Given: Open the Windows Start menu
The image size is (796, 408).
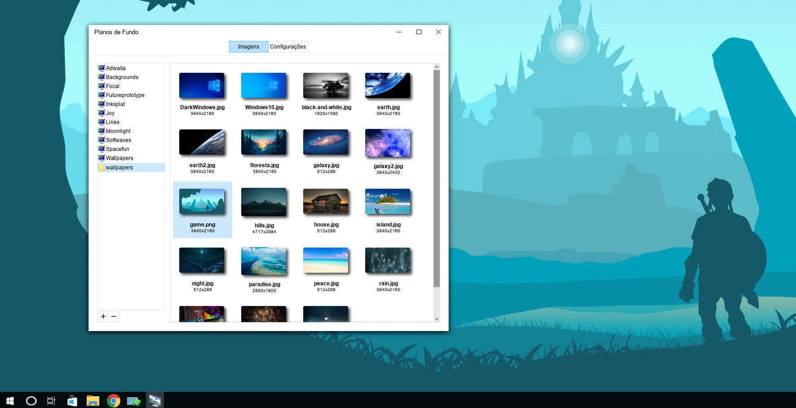Looking at the screenshot, I should pyautogui.click(x=9, y=400).
